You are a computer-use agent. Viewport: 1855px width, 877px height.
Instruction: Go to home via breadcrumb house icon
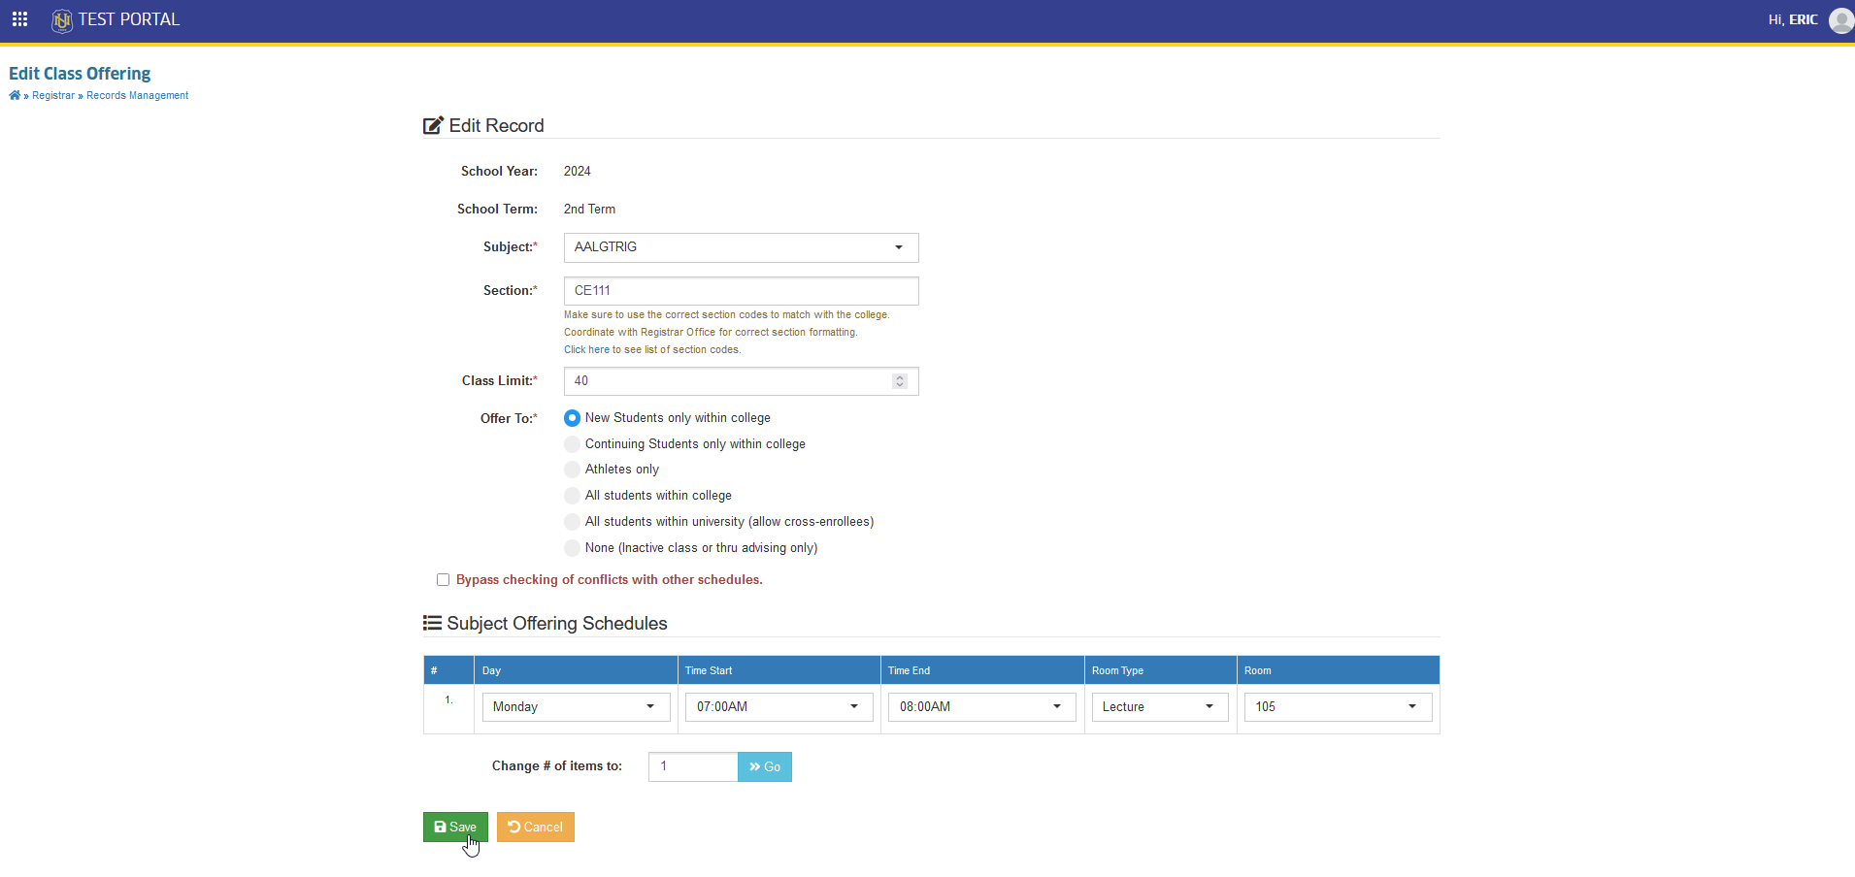[x=15, y=95]
